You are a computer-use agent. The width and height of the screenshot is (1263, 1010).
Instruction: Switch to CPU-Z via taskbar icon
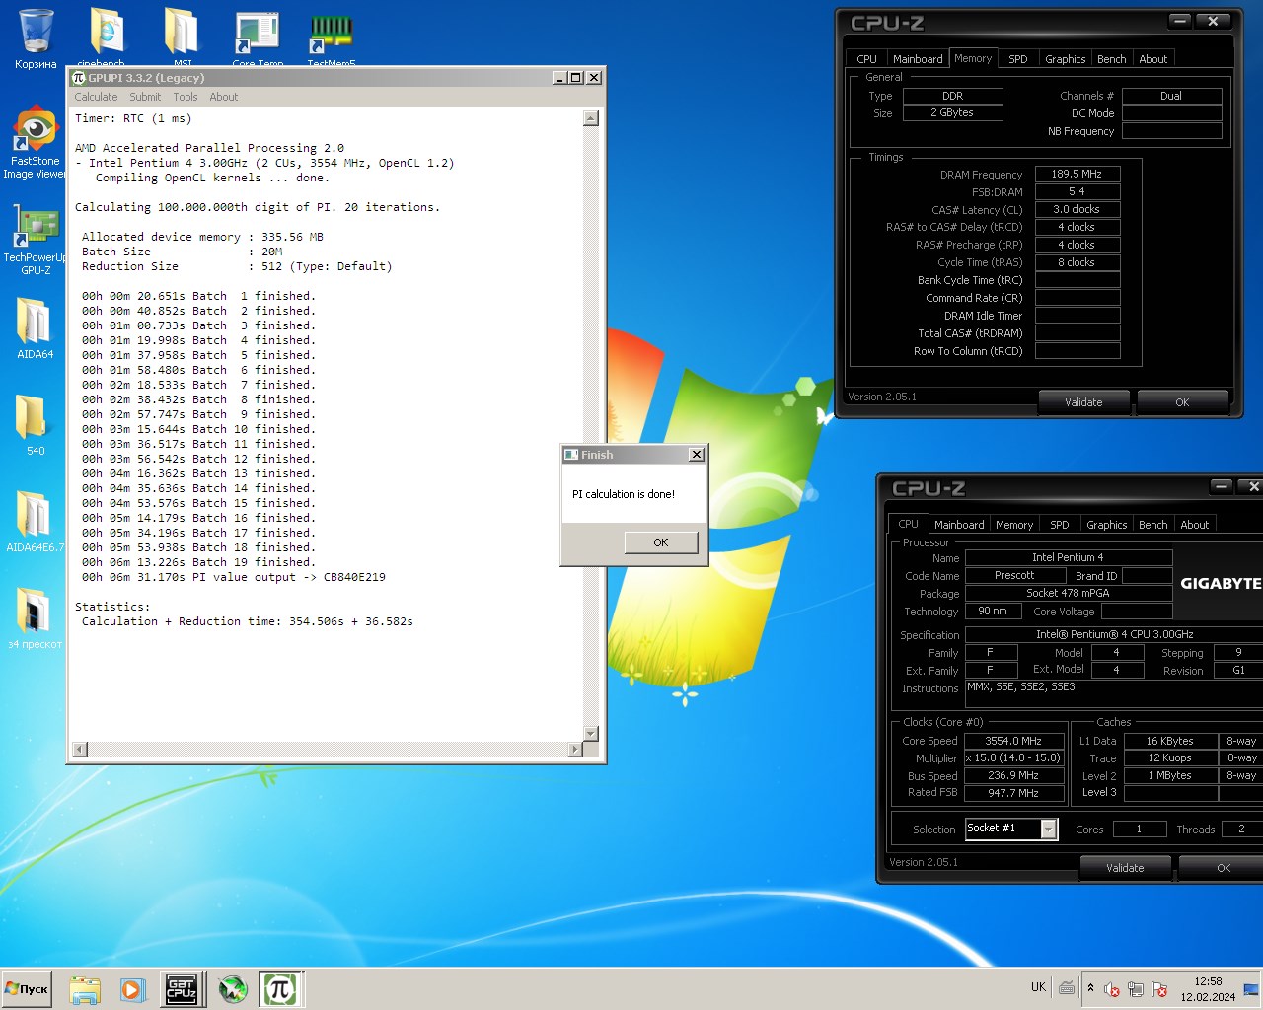[182, 989]
